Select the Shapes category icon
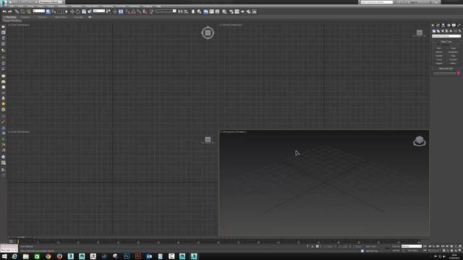This screenshot has height=260, width=463. point(438,31)
